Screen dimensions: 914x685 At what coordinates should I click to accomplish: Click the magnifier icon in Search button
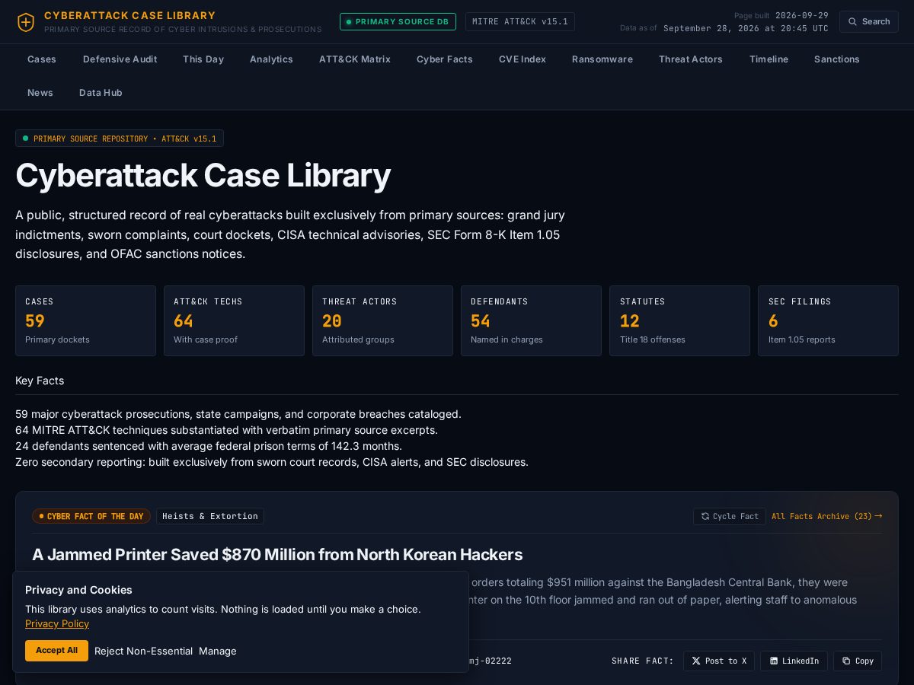point(853,21)
